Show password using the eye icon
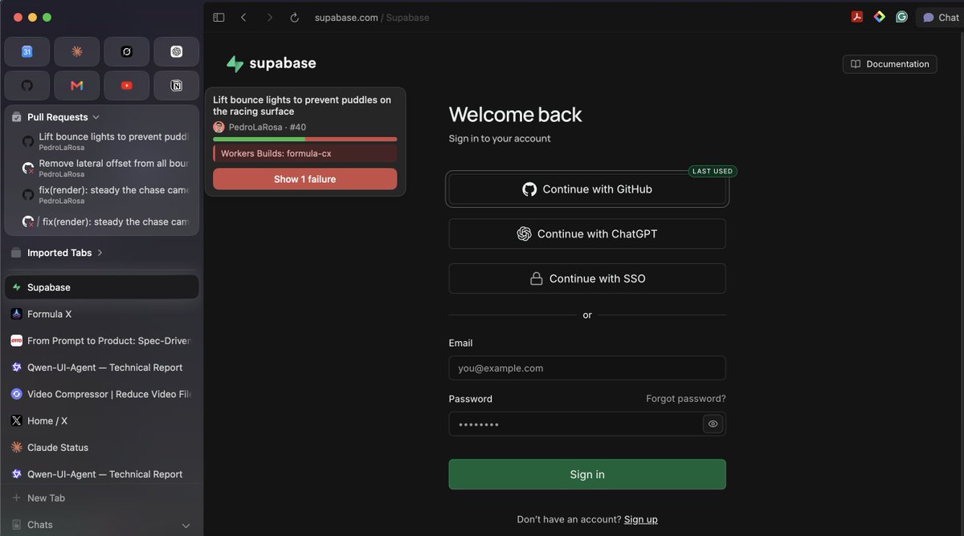The height and width of the screenshot is (536, 964). coord(713,424)
